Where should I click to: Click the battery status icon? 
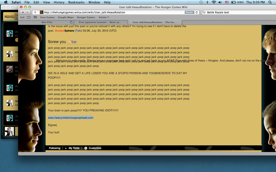(233, 2)
